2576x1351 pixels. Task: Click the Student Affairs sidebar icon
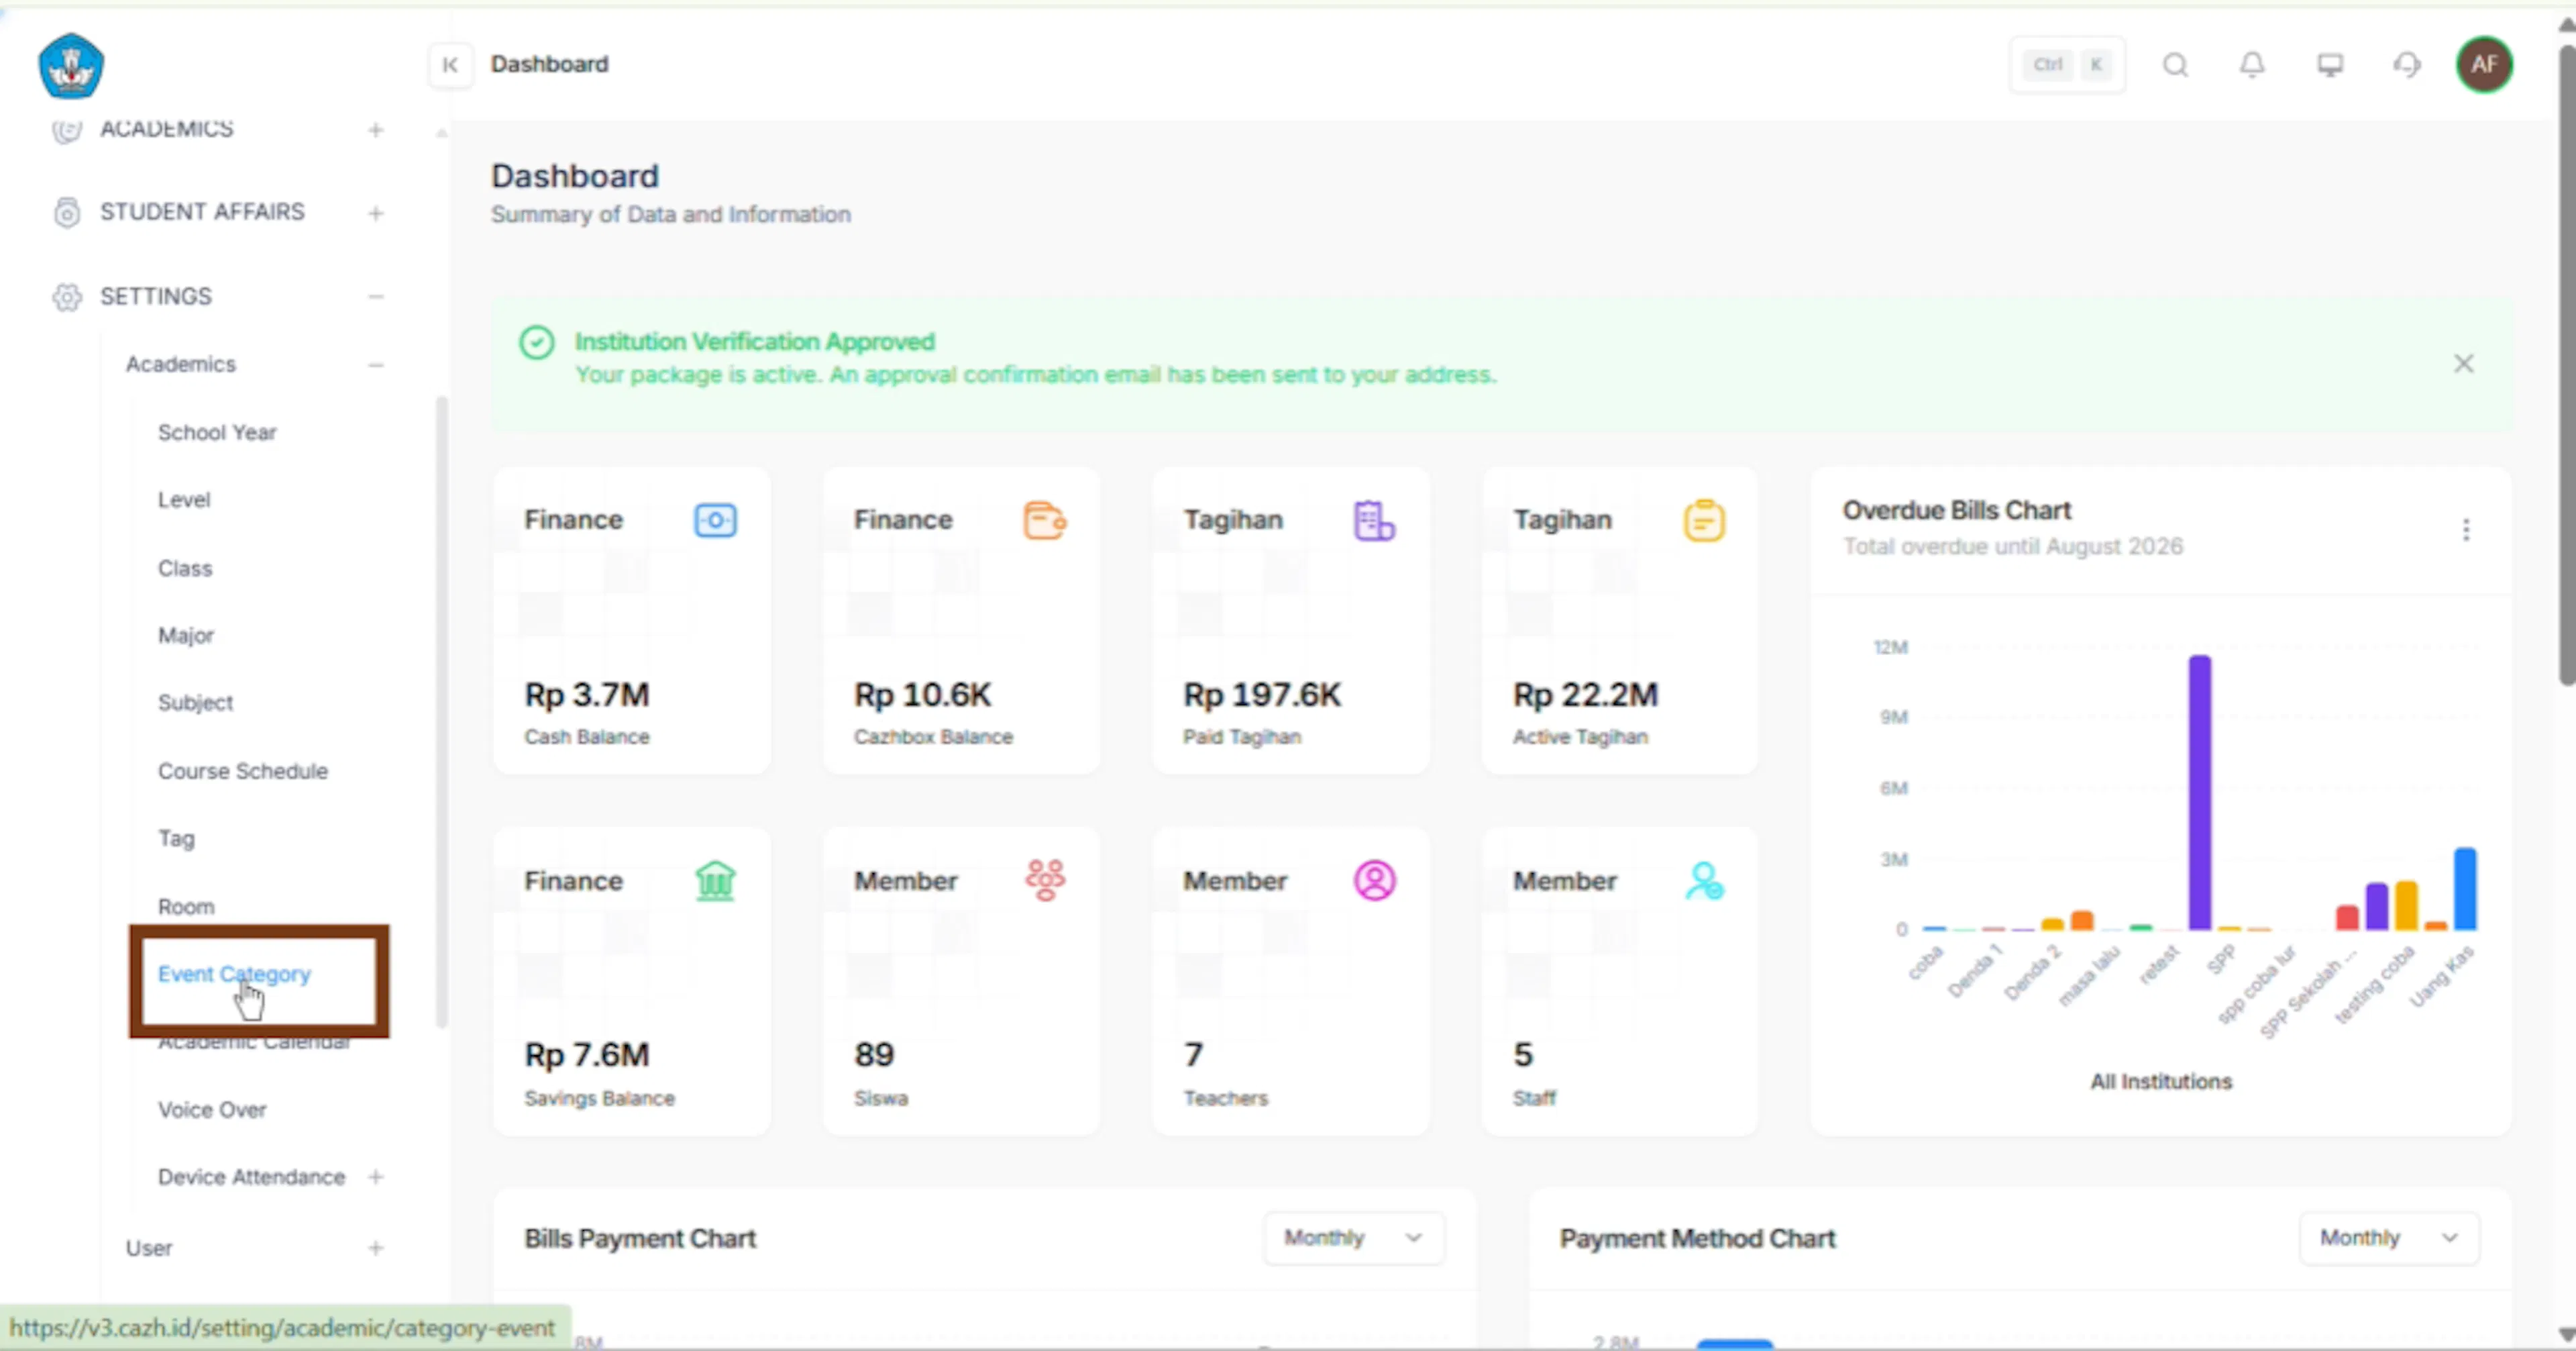67,212
